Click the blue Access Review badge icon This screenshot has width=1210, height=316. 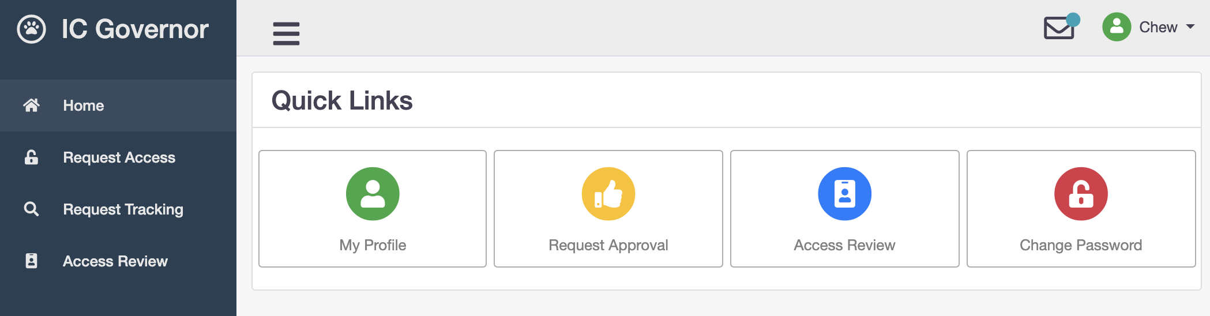pyautogui.click(x=844, y=194)
